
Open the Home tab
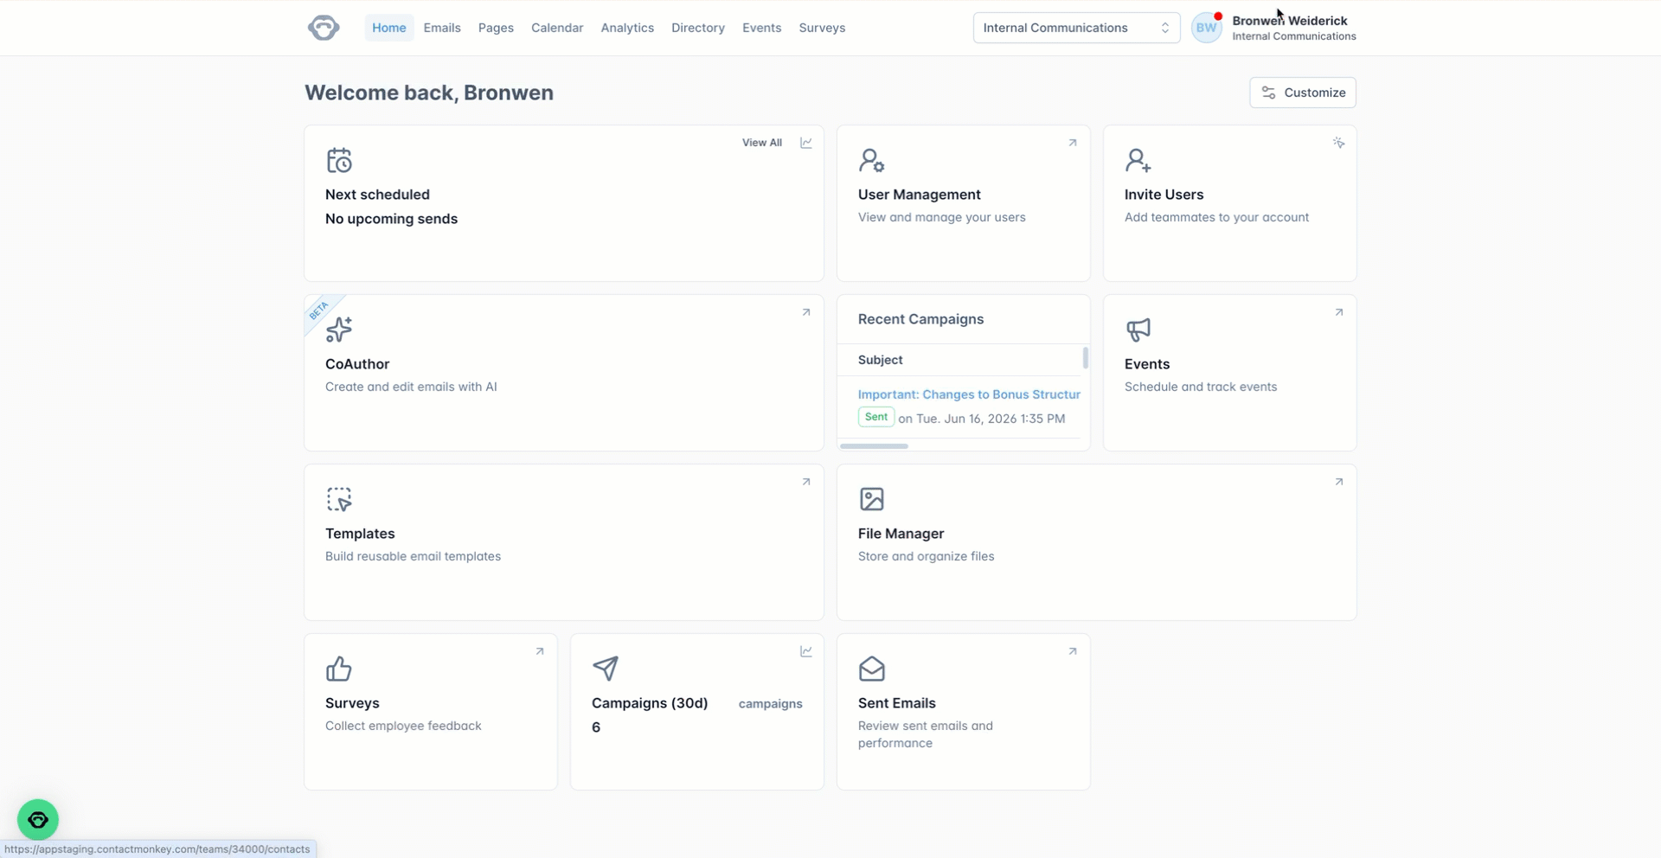(x=388, y=28)
